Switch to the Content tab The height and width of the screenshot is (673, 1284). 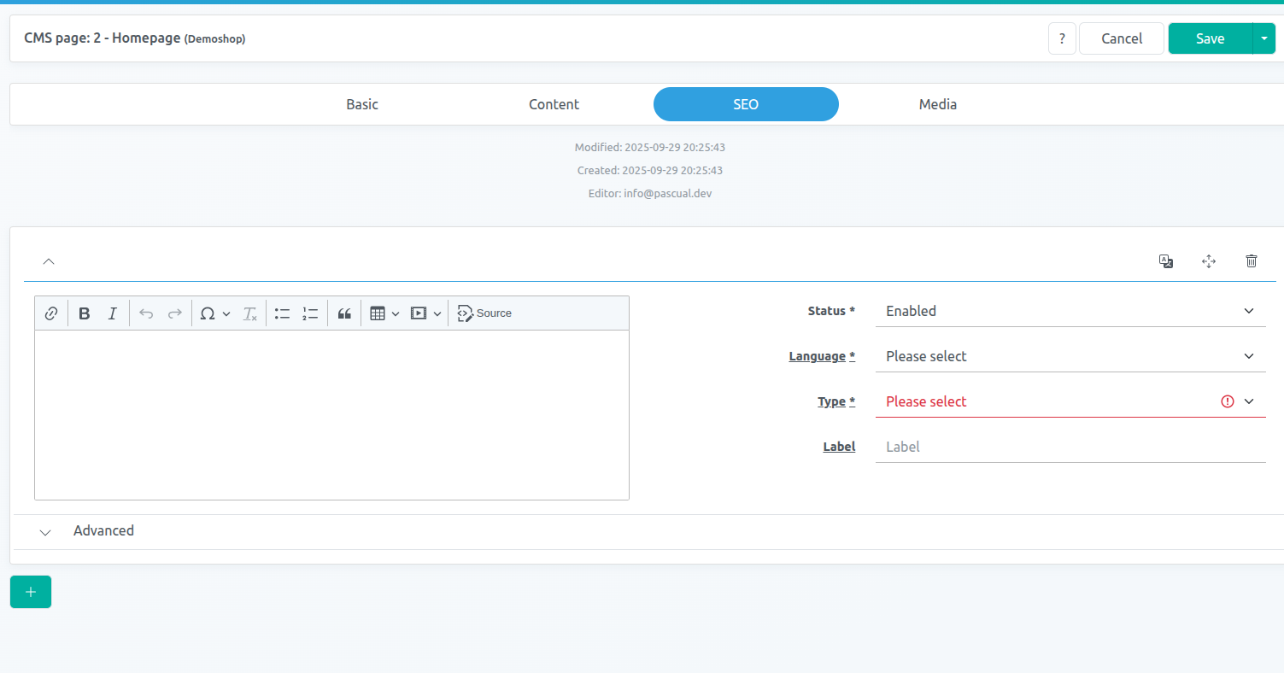(554, 104)
